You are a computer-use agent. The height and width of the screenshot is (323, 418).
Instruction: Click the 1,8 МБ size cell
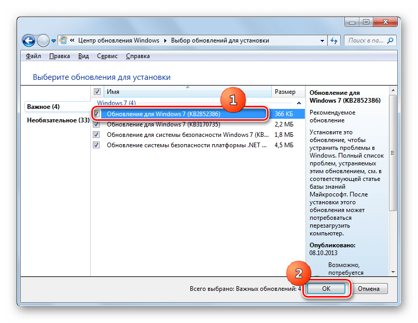click(x=284, y=135)
